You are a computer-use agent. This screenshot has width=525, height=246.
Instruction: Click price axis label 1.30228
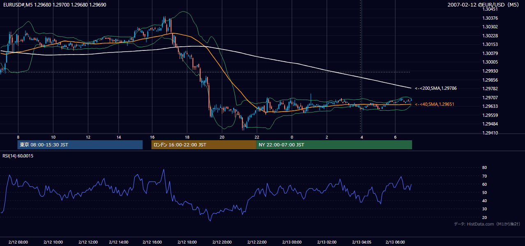coord(490,36)
